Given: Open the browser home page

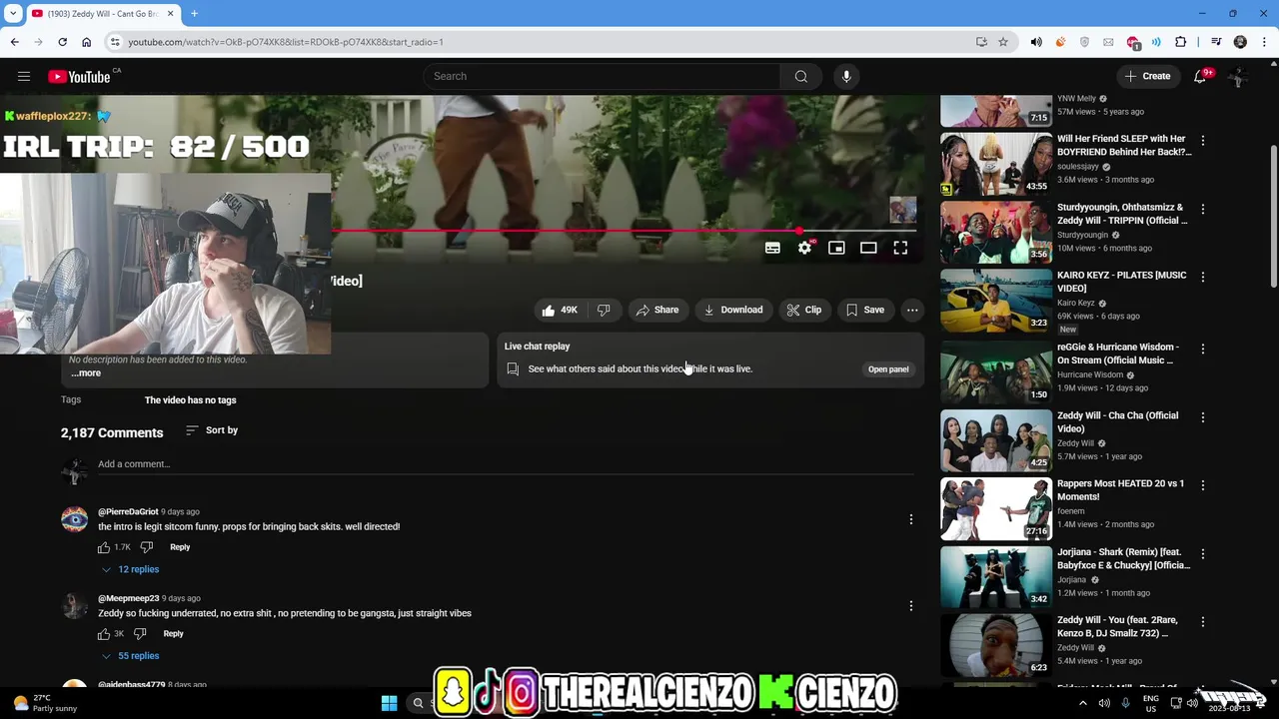Looking at the screenshot, I should (86, 42).
